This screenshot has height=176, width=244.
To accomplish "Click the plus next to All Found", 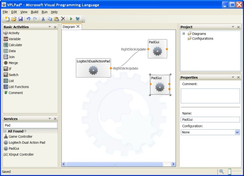I will pyautogui.click(x=25, y=131).
